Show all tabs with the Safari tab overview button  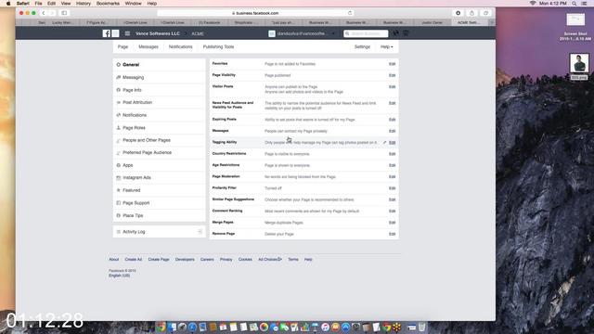click(485, 13)
